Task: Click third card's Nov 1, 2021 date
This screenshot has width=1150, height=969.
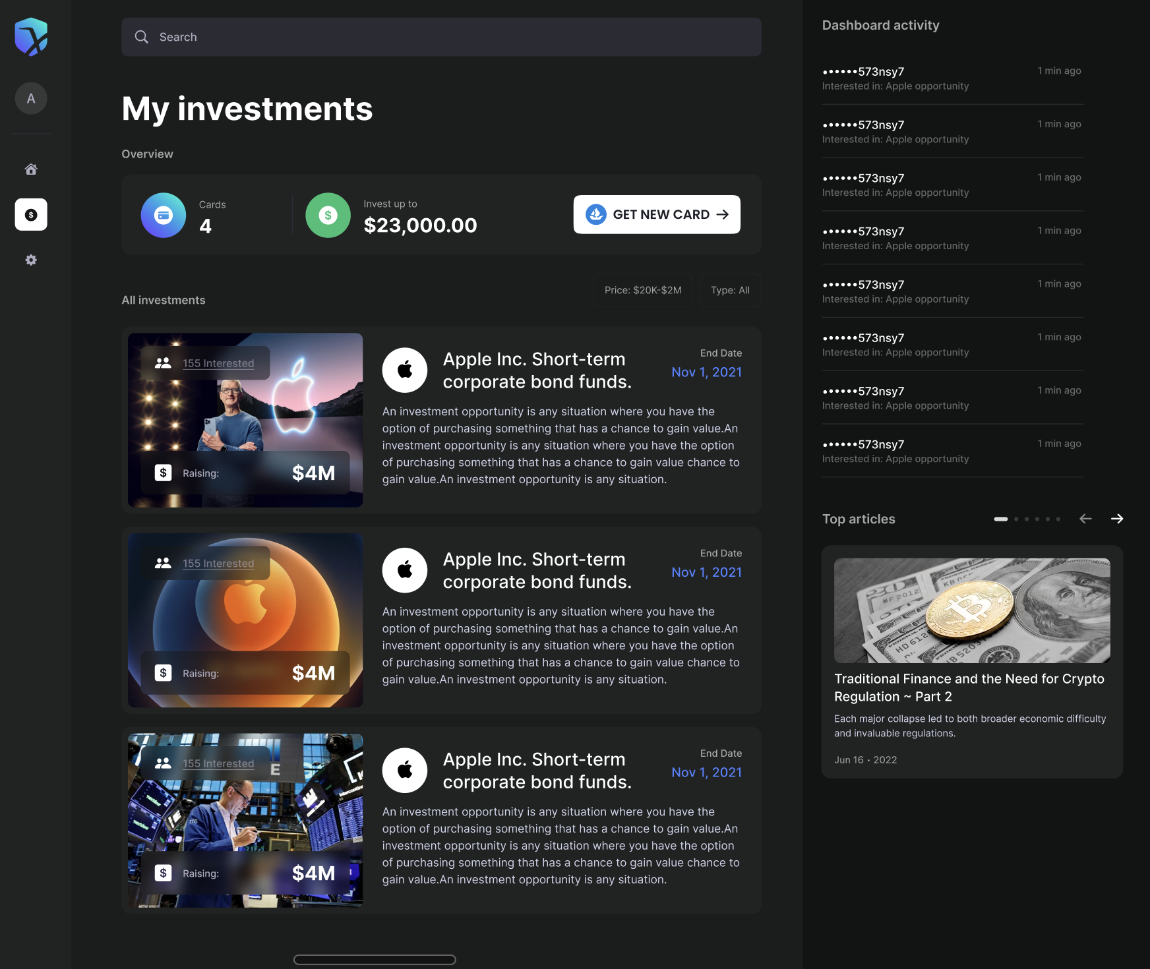Action: tap(706, 772)
